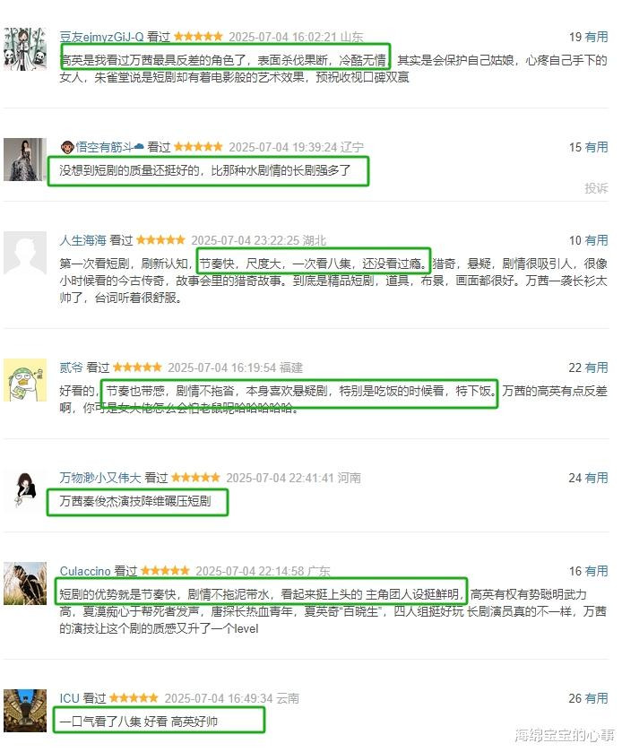The width and height of the screenshot is (622, 752).
Task: Click the five-star rating of 贰爷's review
Action: 137,367
